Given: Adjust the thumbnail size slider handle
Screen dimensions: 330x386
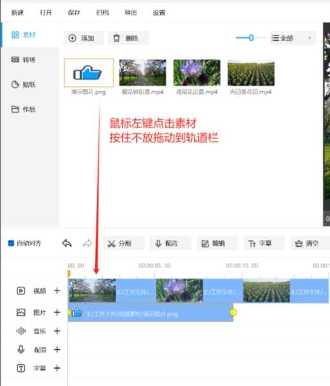Looking at the screenshot, I should click(251, 38).
